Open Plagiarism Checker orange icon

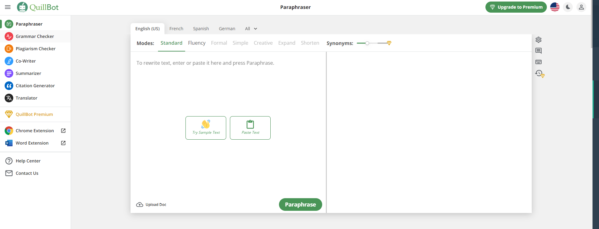(9, 49)
